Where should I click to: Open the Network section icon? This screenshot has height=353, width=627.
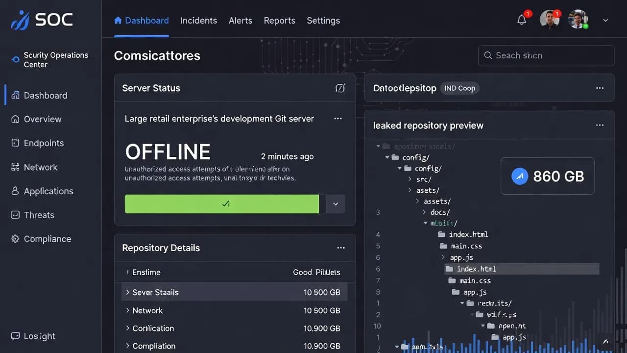[x=15, y=167]
